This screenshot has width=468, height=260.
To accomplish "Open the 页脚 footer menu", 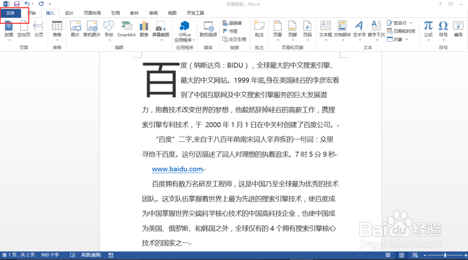I will pyautogui.click(x=292, y=30).
